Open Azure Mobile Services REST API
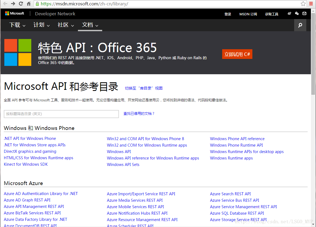Screen dimensions: 316x227 [135, 207]
